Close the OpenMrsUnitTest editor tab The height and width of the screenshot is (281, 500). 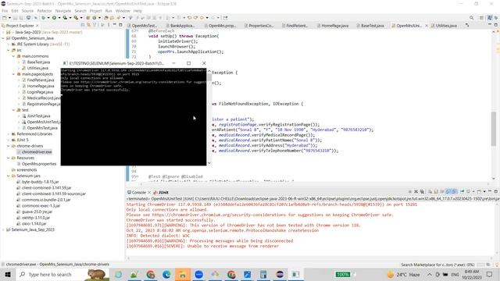pos(427,26)
